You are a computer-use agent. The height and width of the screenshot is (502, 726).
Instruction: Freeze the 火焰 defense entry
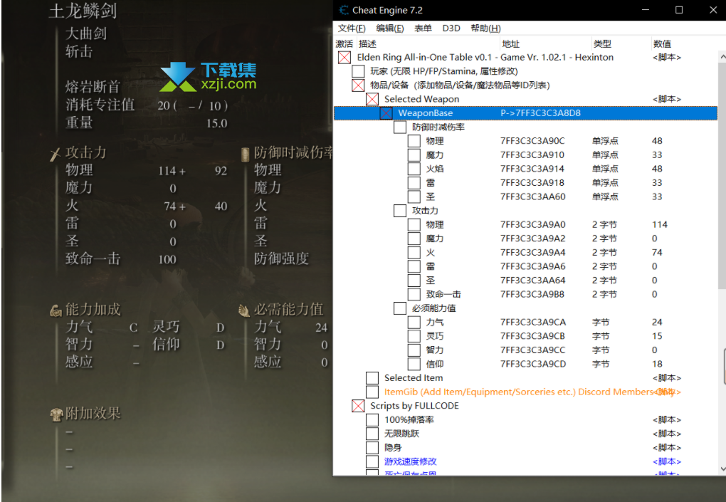[x=414, y=169]
